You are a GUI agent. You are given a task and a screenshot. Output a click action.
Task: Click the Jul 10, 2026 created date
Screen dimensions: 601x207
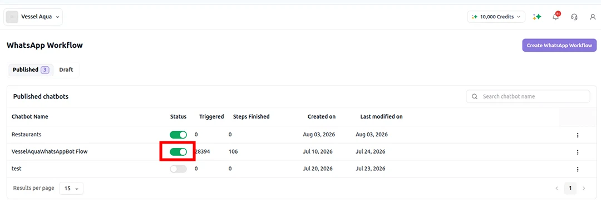coord(318,152)
